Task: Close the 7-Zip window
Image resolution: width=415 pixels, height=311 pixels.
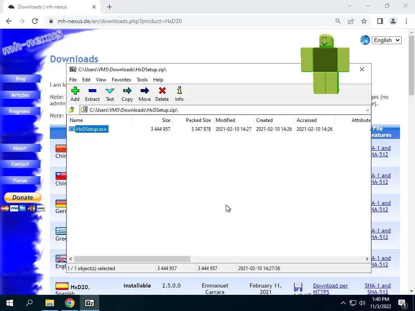Action: (362, 69)
